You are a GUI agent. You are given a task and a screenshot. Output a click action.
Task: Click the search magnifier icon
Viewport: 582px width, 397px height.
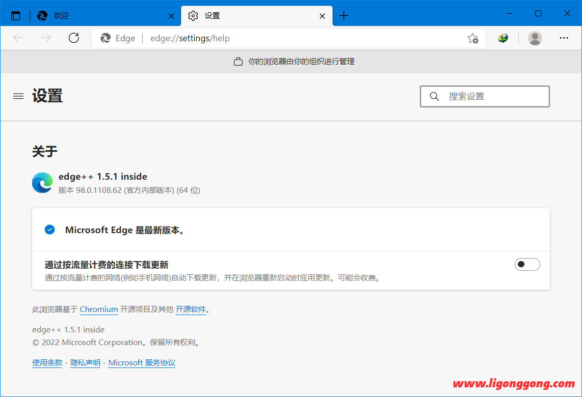coord(434,96)
